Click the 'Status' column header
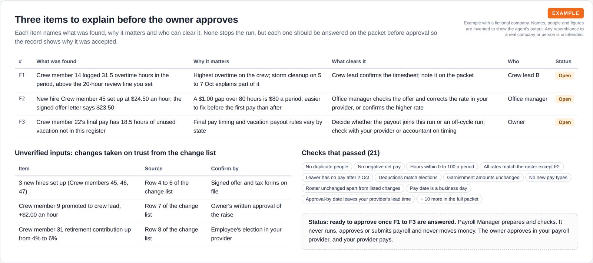593x263 pixels. pyautogui.click(x=563, y=61)
